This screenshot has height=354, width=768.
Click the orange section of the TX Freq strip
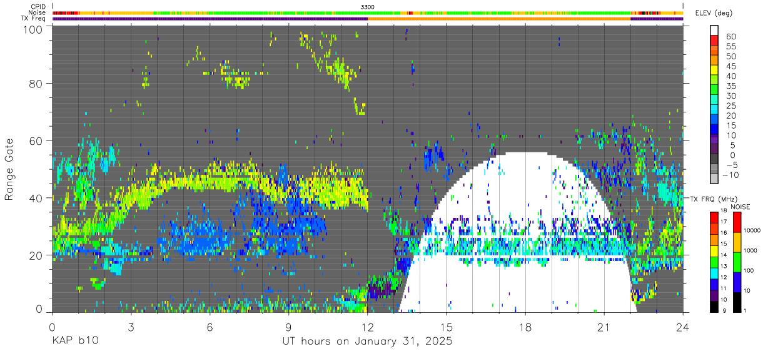499,19
